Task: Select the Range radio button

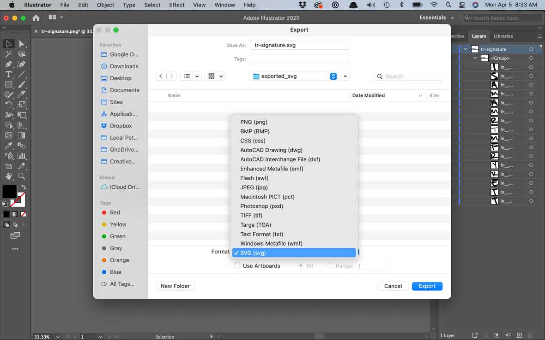Action: pyautogui.click(x=330, y=265)
